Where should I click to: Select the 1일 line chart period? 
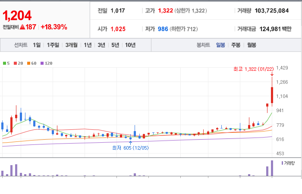[37, 45]
